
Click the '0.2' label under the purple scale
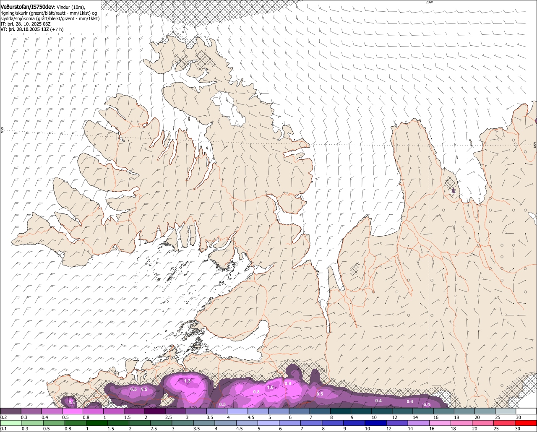point(3,417)
